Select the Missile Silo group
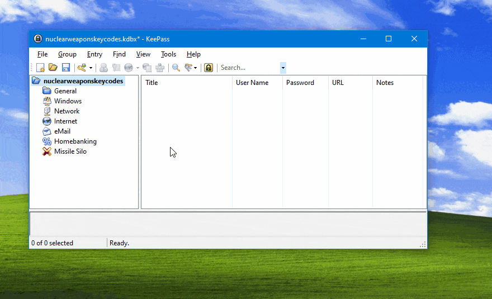Viewport: 492px width, 299px height. (x=70, y=151)
